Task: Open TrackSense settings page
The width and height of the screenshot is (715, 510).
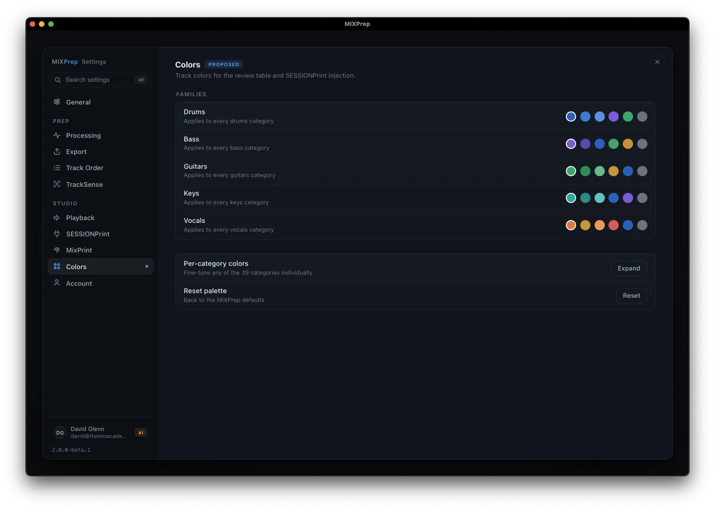Action: point(100,184)
